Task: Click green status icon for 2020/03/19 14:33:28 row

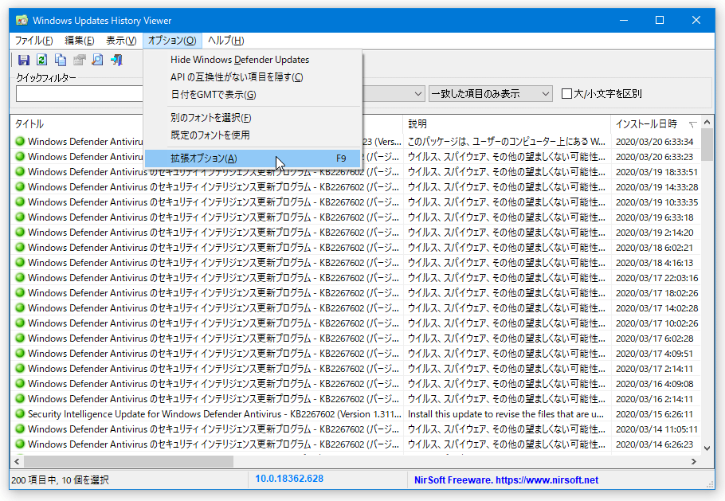Action: pos(20,186)
